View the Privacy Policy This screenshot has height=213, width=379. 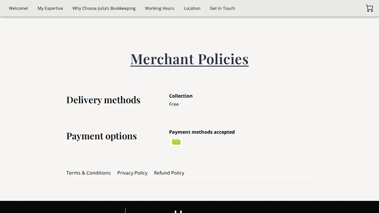(132, 173)
